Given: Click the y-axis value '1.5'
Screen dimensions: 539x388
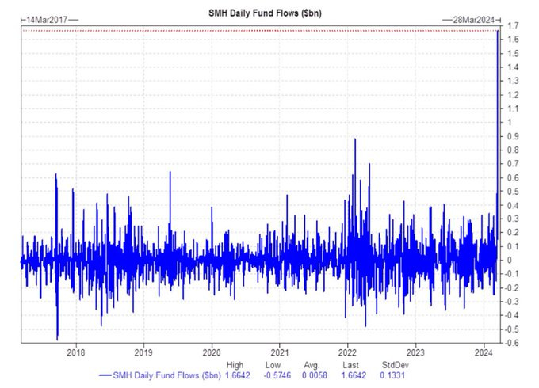Looking at the screenshot, I should point(513,54).
